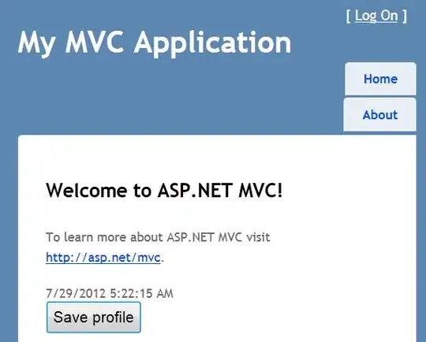Viewport: 426px width, 342px height.
Task: Switch to the Home tab
Action: [380, 79]
